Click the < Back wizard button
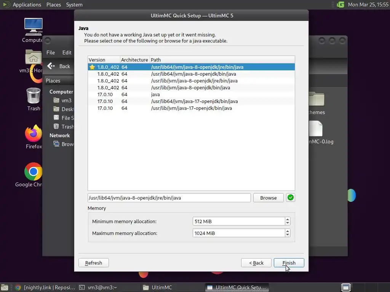This screenshot has height=292, width=390. coord(256,263)
